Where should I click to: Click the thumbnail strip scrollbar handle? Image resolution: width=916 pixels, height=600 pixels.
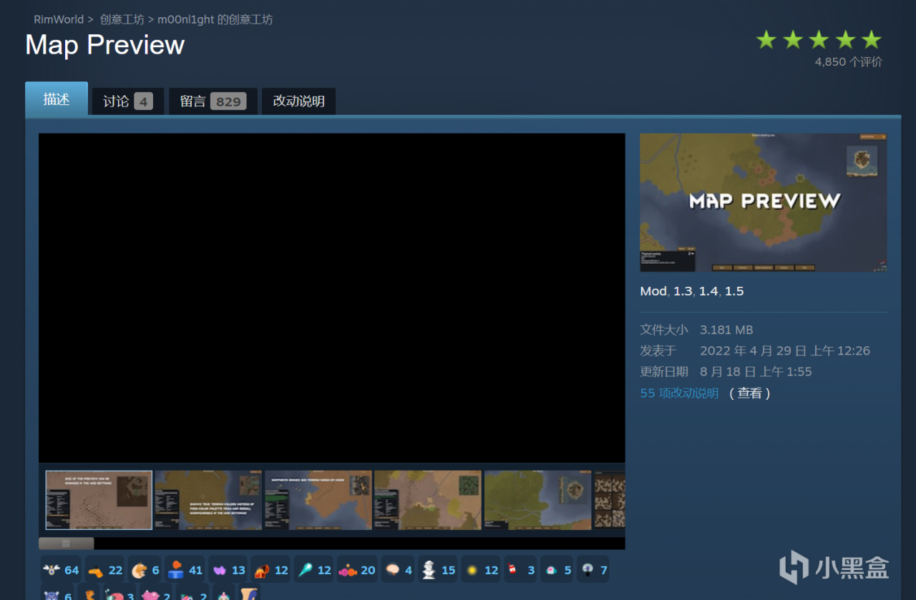coord(66,544)
